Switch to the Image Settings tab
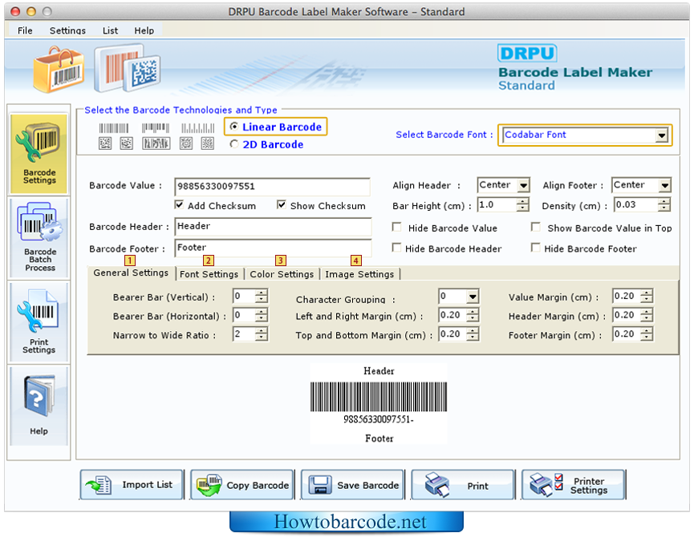 click(x=359, y=274)
